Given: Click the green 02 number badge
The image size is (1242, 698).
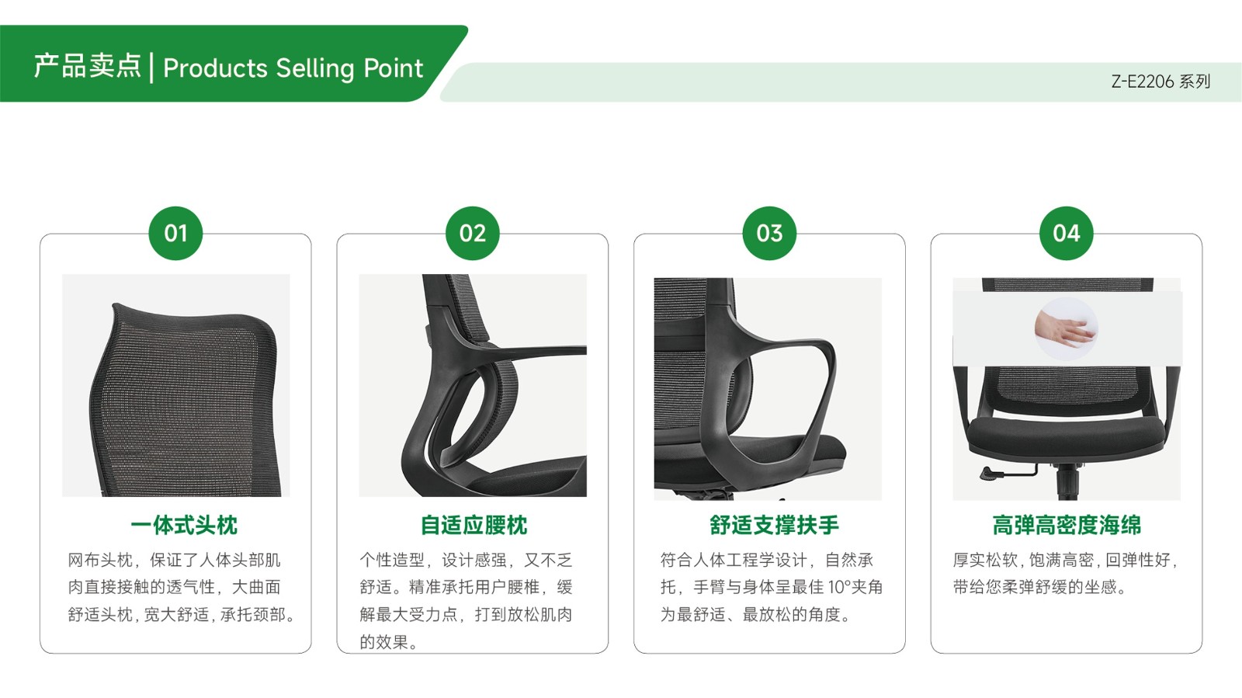Looking at the screenshot, I should coord(472,233).
